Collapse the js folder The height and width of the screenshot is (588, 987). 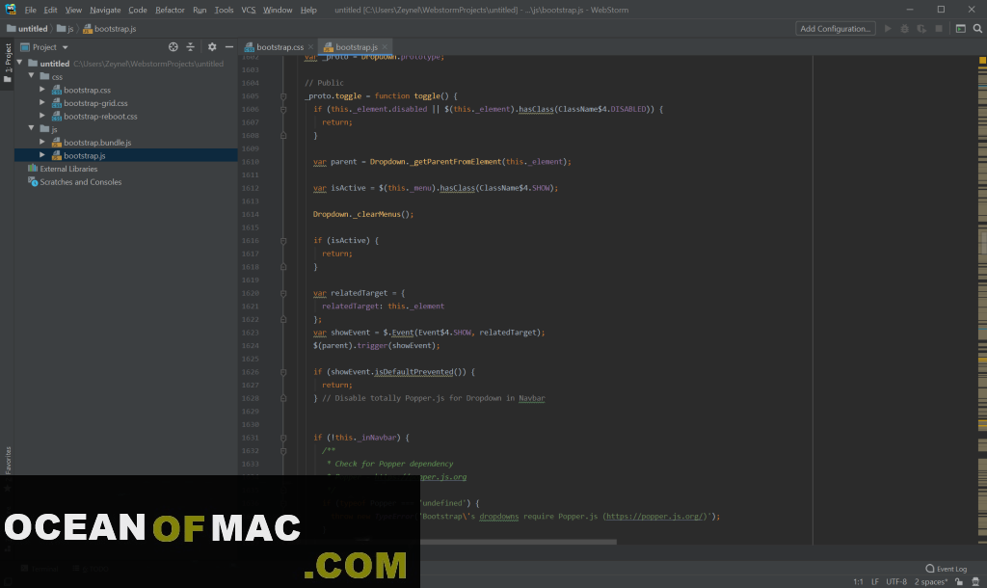click(x=32, y=128)
